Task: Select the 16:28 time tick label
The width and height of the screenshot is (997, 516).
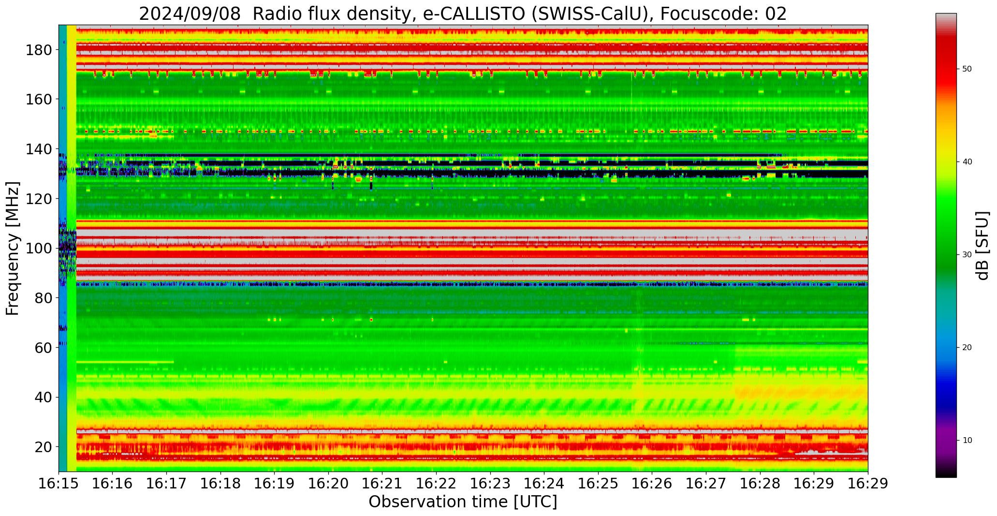Action: click(x=760, y=483)
